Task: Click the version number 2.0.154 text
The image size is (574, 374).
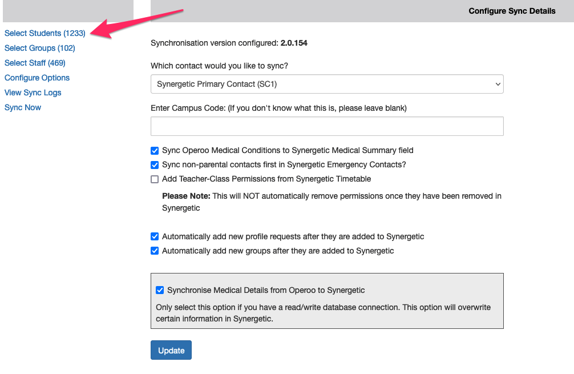Action: 294,43
